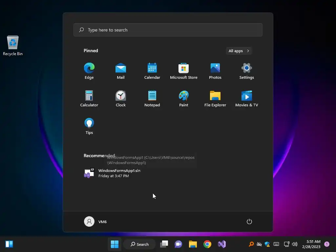Launch Notepad from pinned apps

(152, 98)
